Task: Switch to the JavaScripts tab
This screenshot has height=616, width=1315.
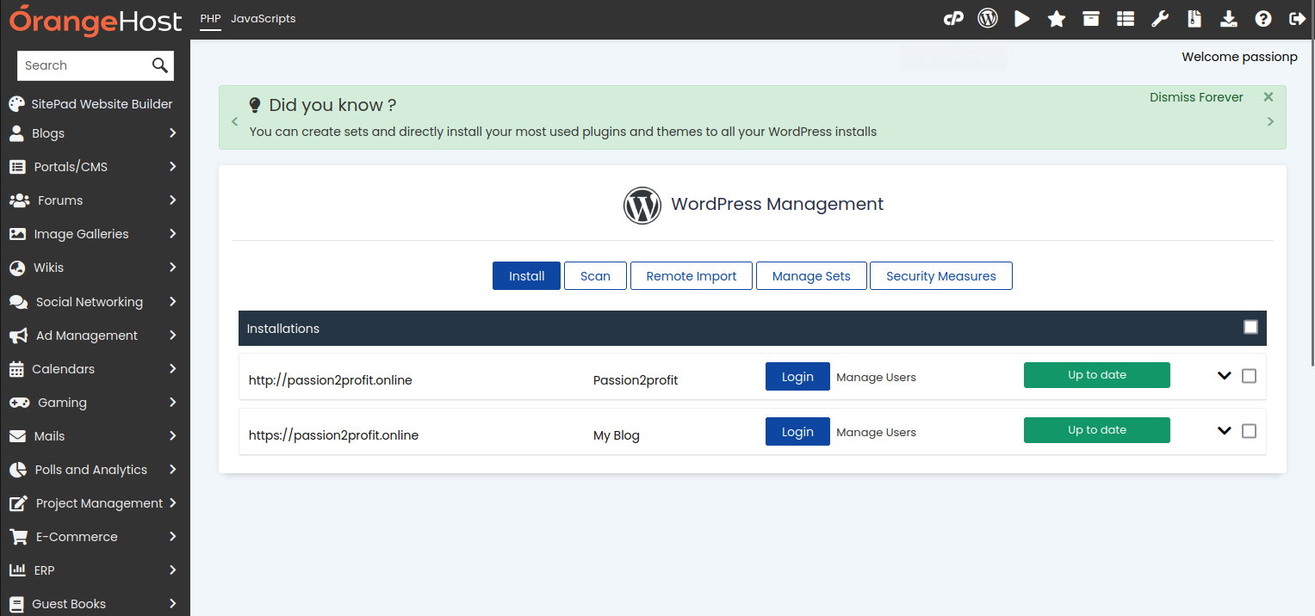Action: (264, 19)
